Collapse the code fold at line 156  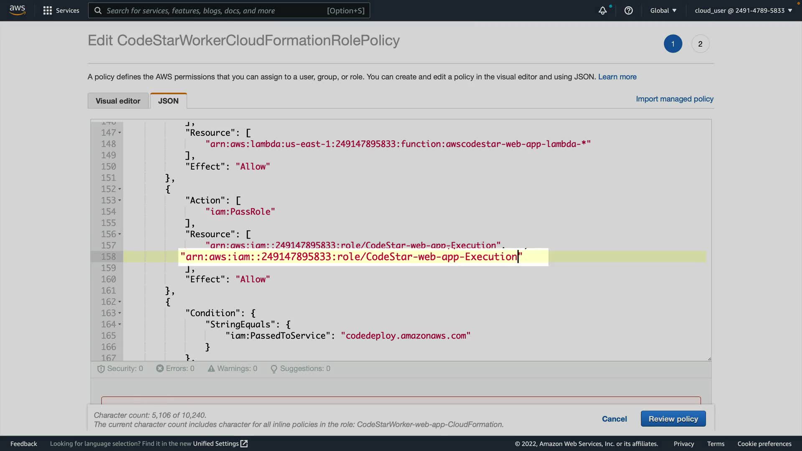point(119,234)
